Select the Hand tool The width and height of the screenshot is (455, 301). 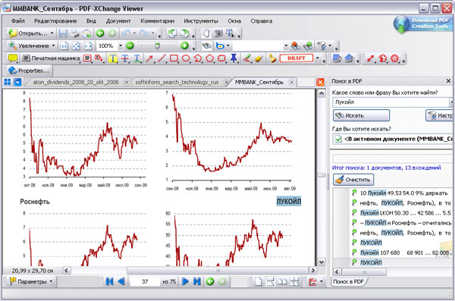tap(206, 33)
